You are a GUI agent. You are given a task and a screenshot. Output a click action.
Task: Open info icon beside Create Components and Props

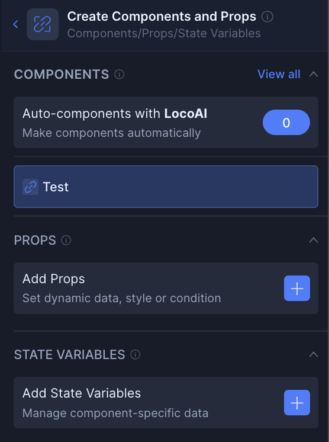[x=267, y=17]
